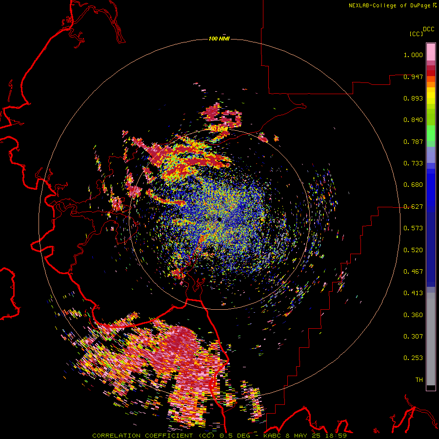The height and width of the screenshot is (439, 439).
Task: Select the 0.520 scale value
Action: point(413,250)
